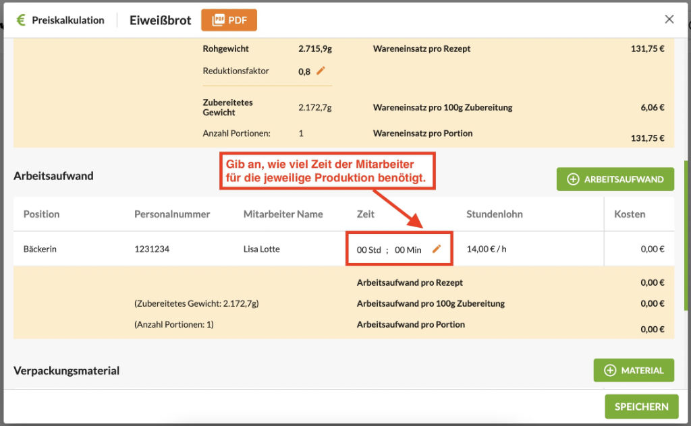Select the Bäckerin position cell

40,249
